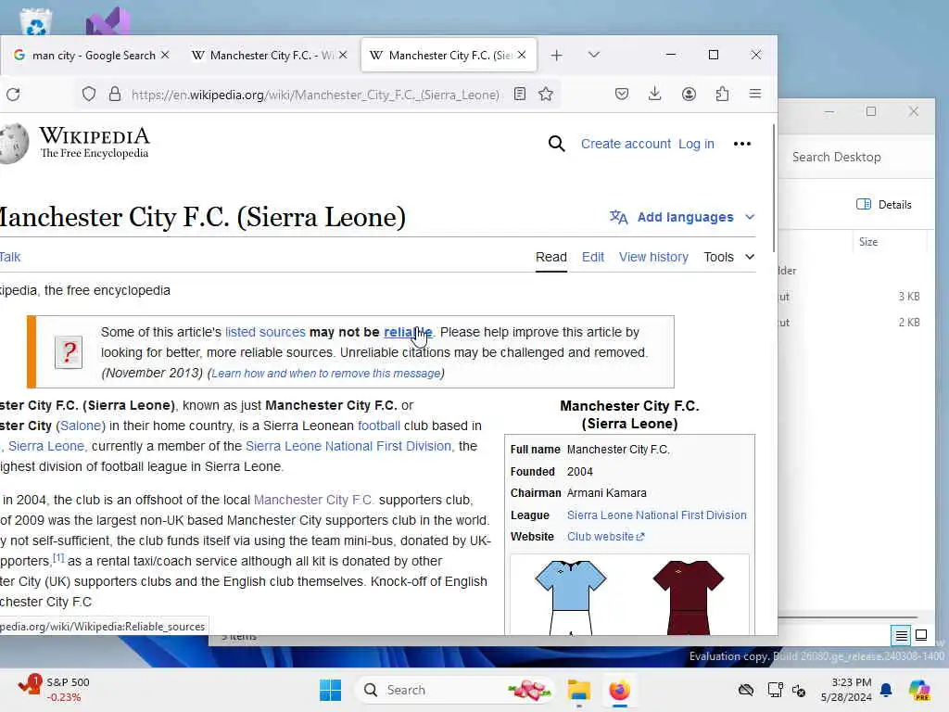Open S&P 500 widget on taskbar
The width and height of the screenshot is (949, 712).
[55, 689]
